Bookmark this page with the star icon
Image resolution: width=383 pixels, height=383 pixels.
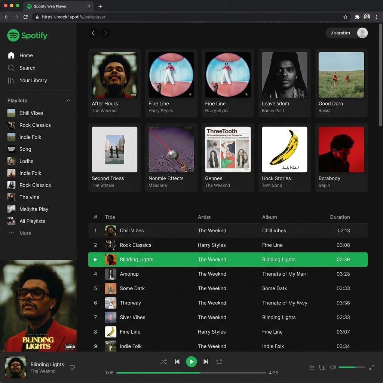345,17
